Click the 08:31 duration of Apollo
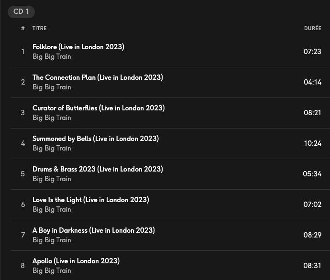The image size is (330, 280). pyautogui.click(x=312, y=266)
